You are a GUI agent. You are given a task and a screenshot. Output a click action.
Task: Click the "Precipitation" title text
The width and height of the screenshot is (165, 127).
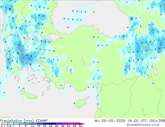(x=11, y=121)
